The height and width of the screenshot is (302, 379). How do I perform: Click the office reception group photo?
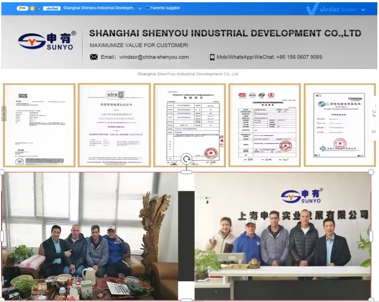pyautogui.click(x=283, y=236)
